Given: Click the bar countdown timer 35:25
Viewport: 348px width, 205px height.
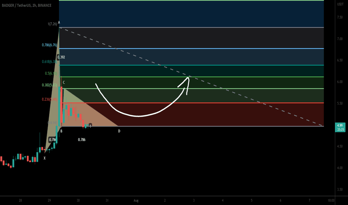Looking at the screenshot, I should click(x=340, y=130).
